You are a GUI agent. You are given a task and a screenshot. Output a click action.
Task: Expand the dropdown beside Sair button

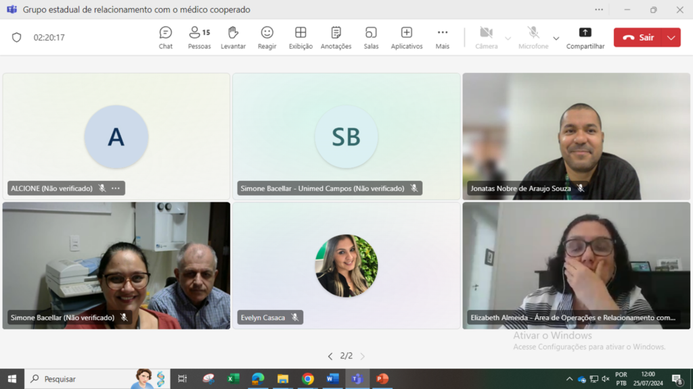(x=671, y=38)
